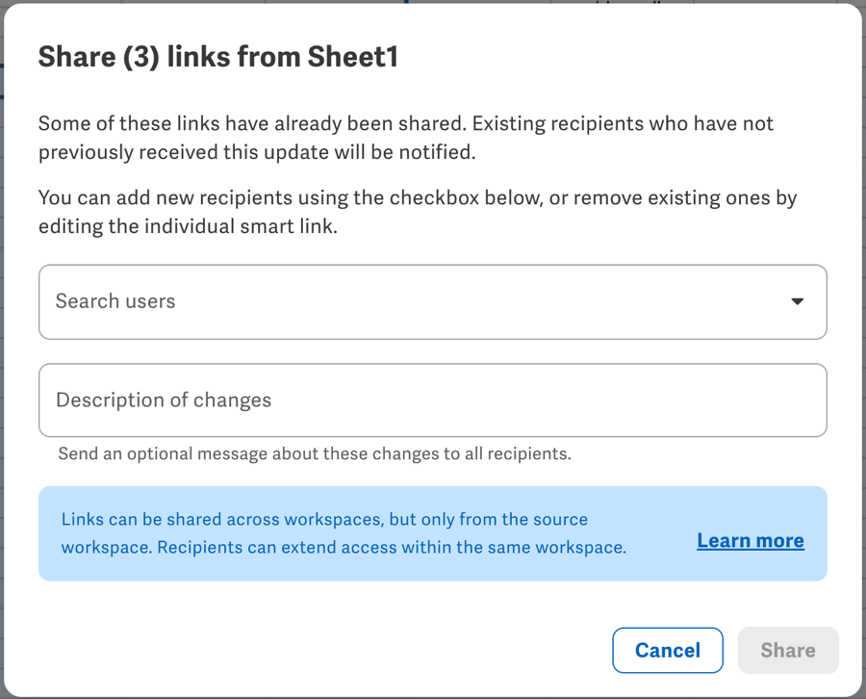Image resolution: width=866 pixels, height=699 pixels.
Task: Click the 'Recipients can extend access' sentence
Action: tap(392, 548)
